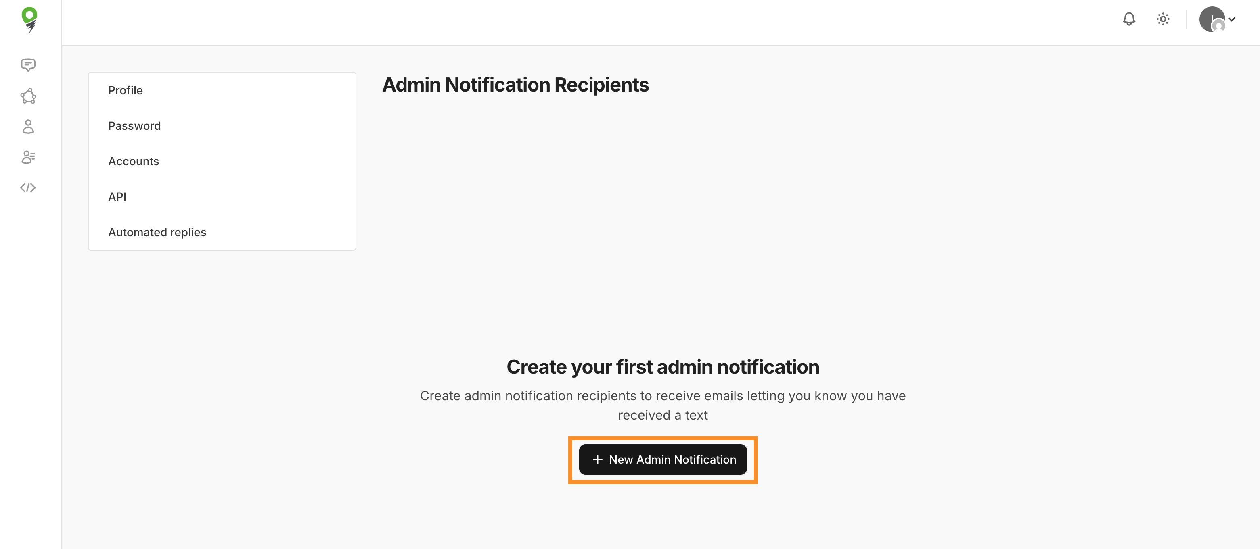Image resolution: width=1260 pixels, height=549 pixels.
Task: Open the notifications bell icon
Action: [1129, 19]
